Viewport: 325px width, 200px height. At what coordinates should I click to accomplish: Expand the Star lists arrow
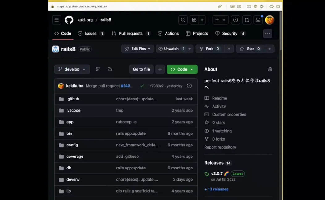click(269, 49)
